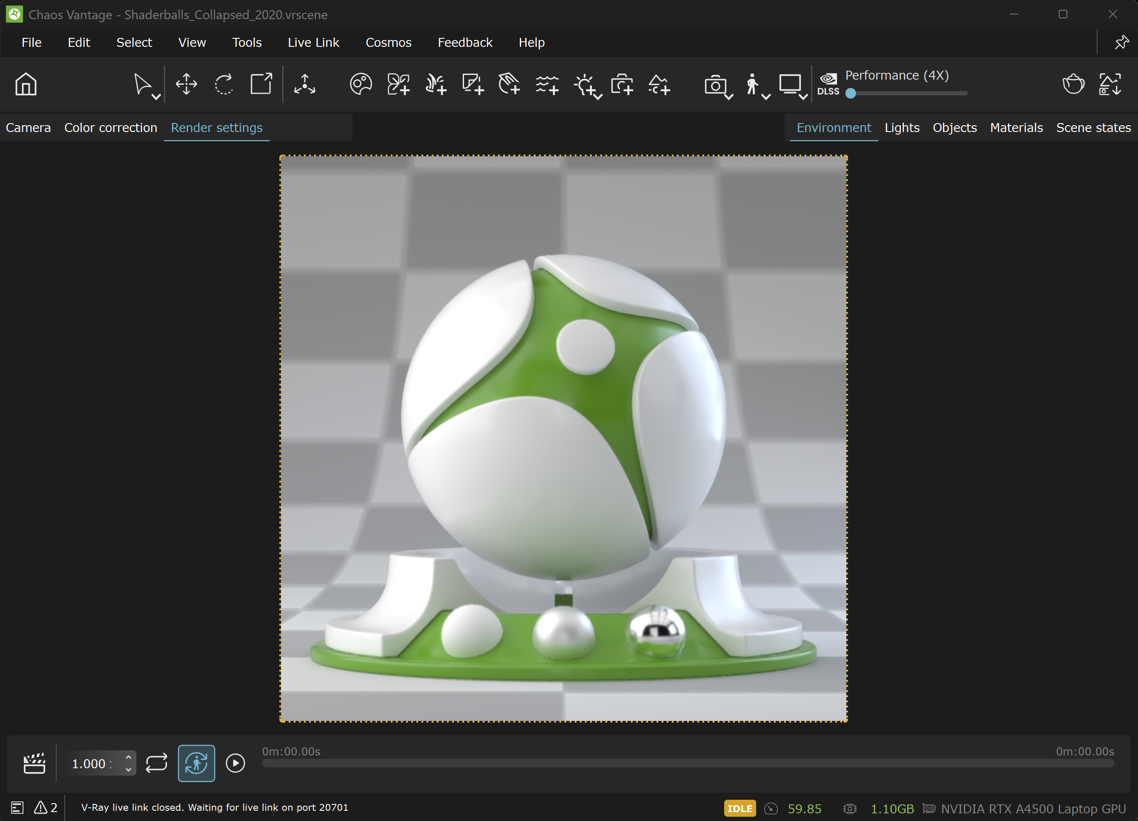Click the GPU memory chip icon
The image size is (1138, 821).
[x=850, y=809]
